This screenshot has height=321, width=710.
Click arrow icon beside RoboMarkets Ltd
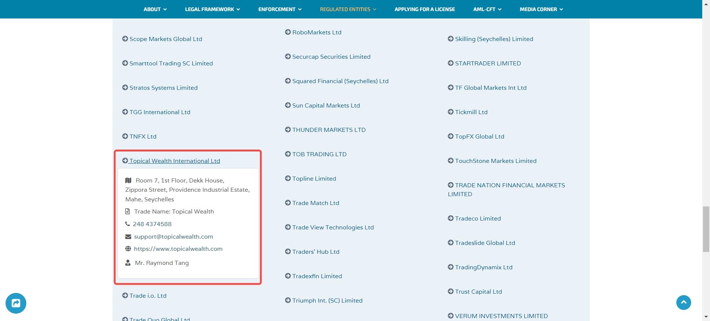288,32
